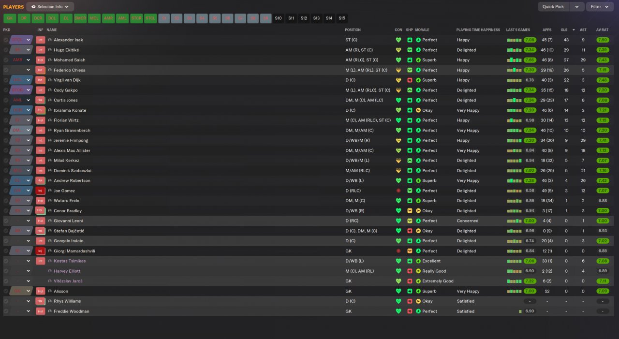This screenshot has width=619, height=339.
Task: Click the condition heart icon for Dominik Szoboszlai
Action: 398,171
